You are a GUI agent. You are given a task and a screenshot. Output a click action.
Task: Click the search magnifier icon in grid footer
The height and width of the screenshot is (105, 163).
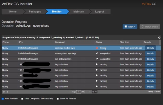point(4,92)
